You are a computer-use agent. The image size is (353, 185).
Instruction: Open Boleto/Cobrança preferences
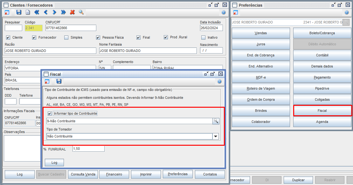click(322, 33)
